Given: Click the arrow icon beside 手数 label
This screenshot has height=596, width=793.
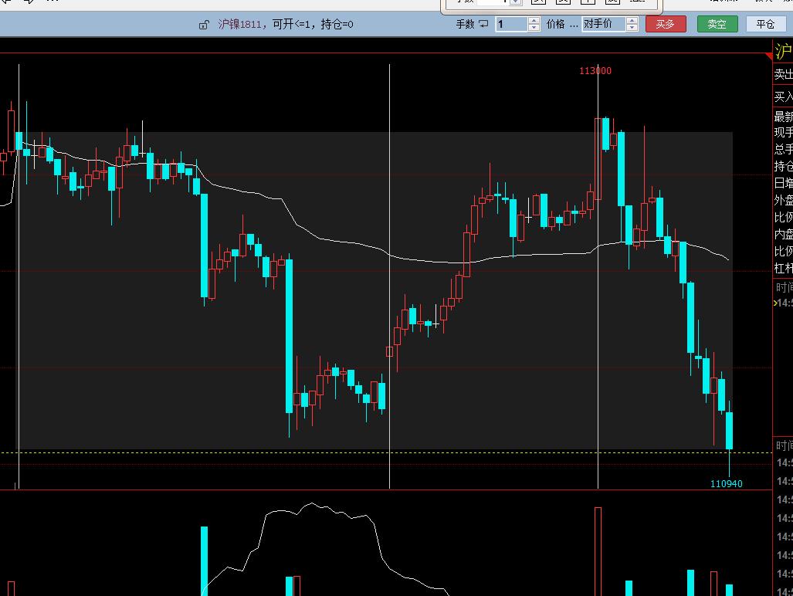Looking at the screenshot, I should pos(483,24).
